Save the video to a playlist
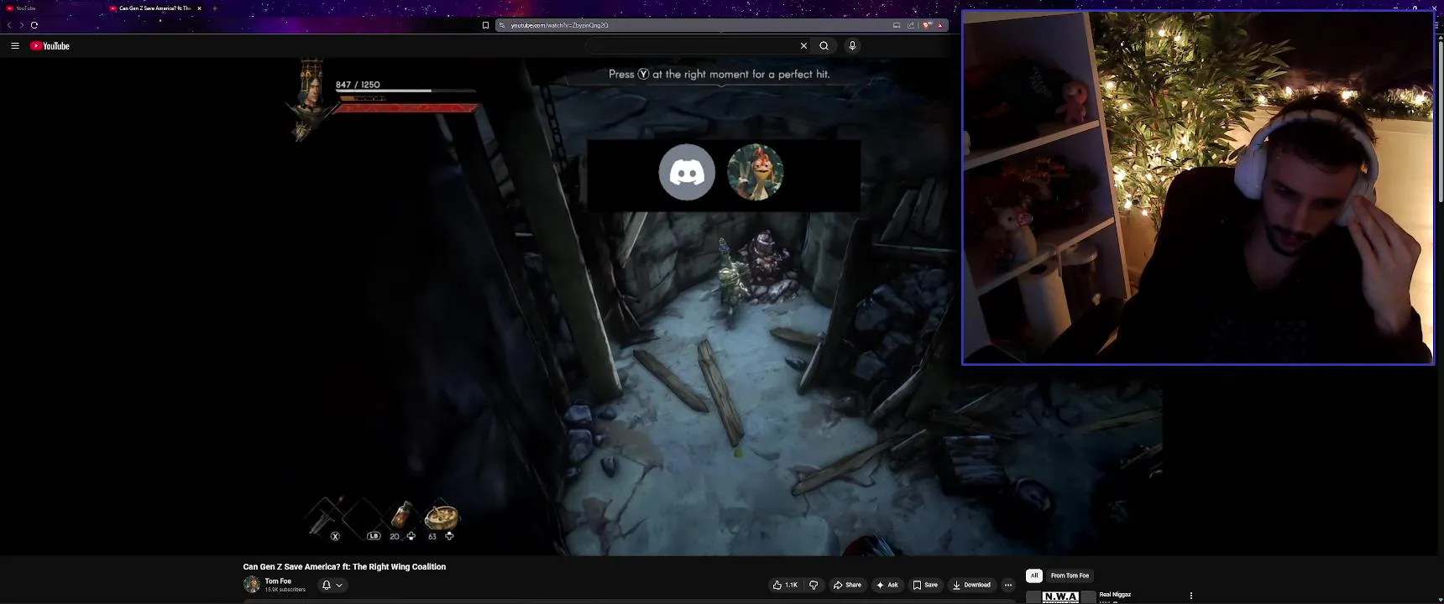This screenshot has width=1444, height=604. tap(925, 586)
